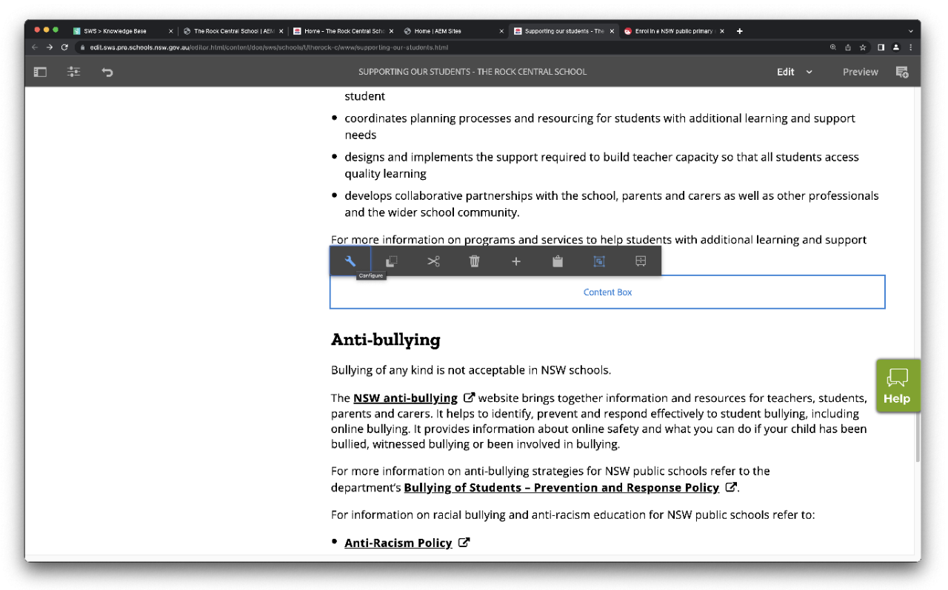Open the Configure wrench tool
Image resolution: width=948 pixels, height=590 pixels.
pos(350,261)
